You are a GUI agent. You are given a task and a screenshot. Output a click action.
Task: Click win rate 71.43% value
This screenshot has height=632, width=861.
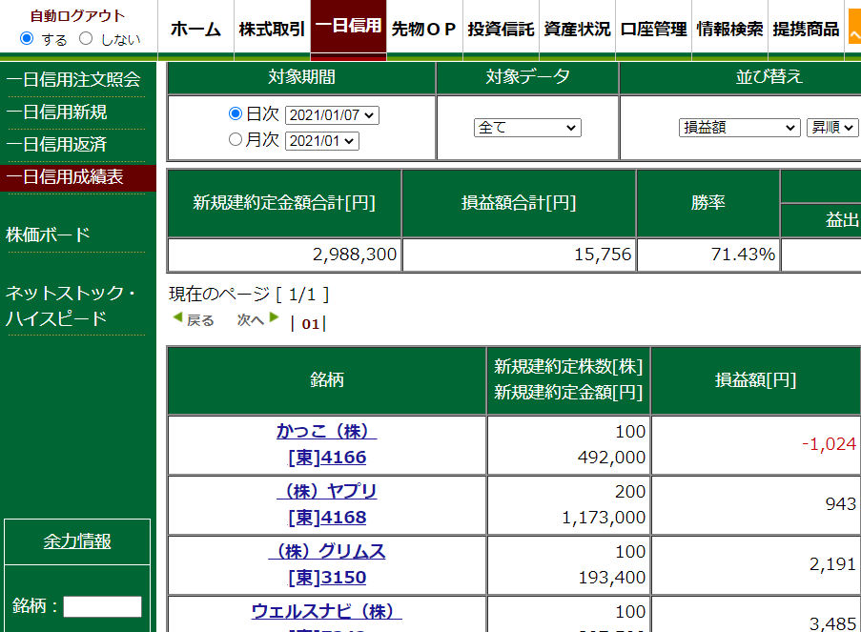(743, 255)
